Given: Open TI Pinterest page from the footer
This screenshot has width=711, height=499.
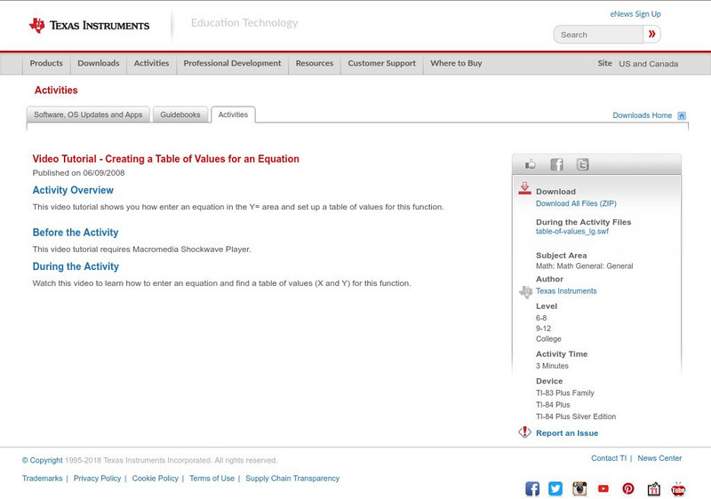Looking at the screenshot, I should 628,488.
